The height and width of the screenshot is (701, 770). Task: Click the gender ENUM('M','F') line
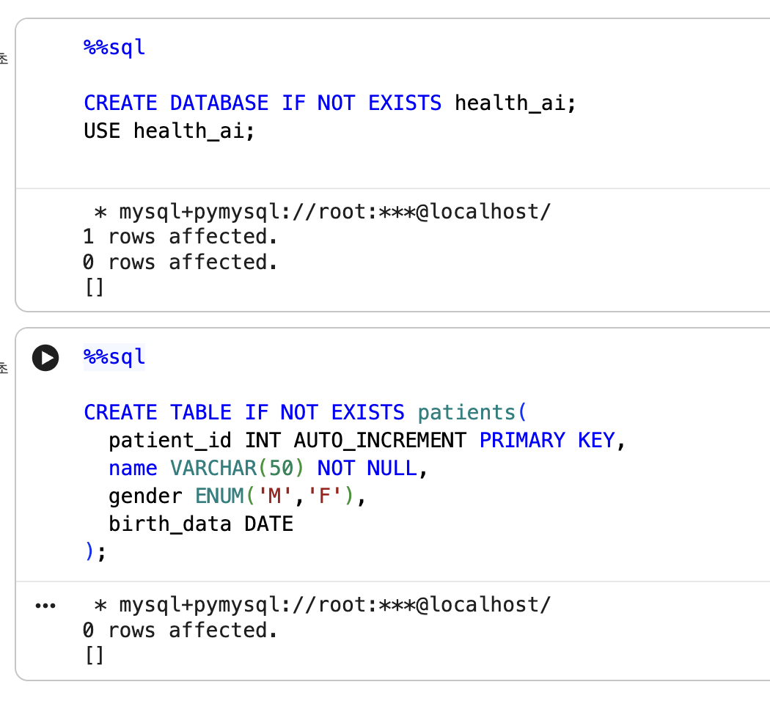point(237,496)
